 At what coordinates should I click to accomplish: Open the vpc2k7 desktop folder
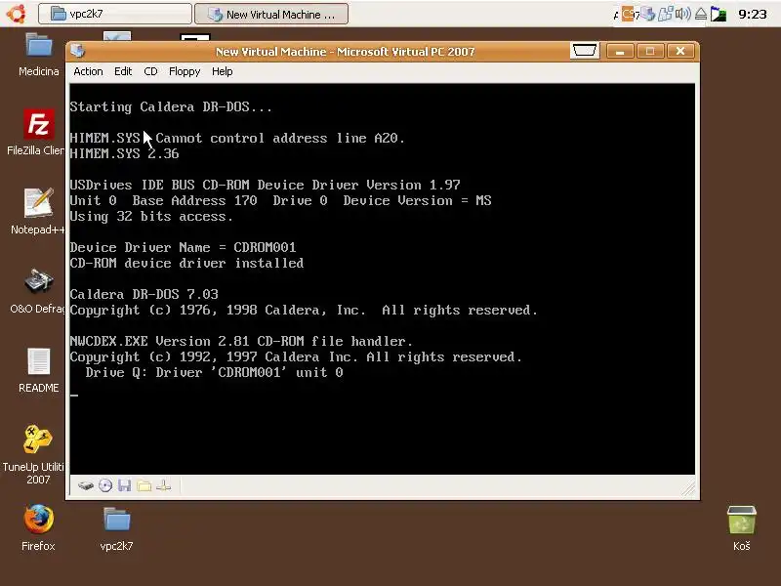[x=116, y=528]
